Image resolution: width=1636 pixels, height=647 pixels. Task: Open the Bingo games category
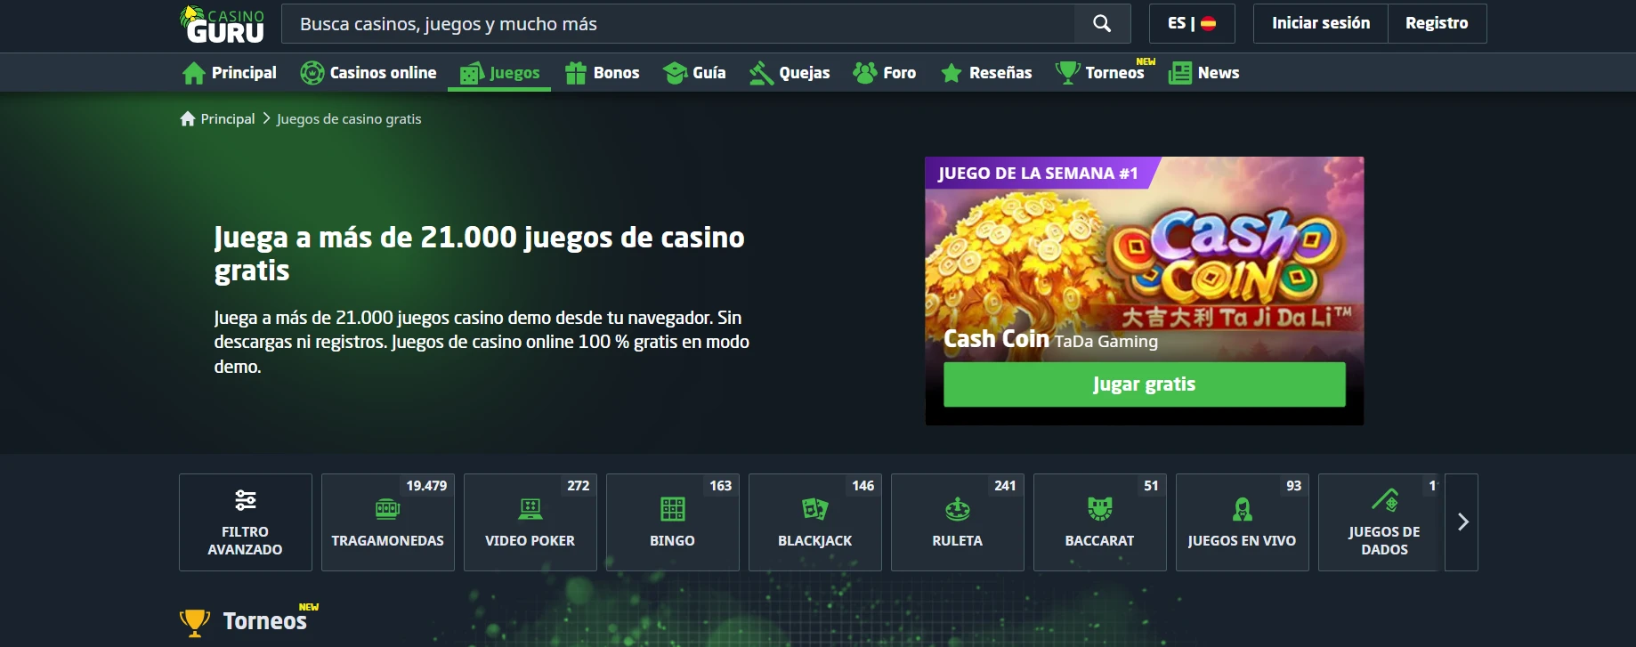coord(673,522)
